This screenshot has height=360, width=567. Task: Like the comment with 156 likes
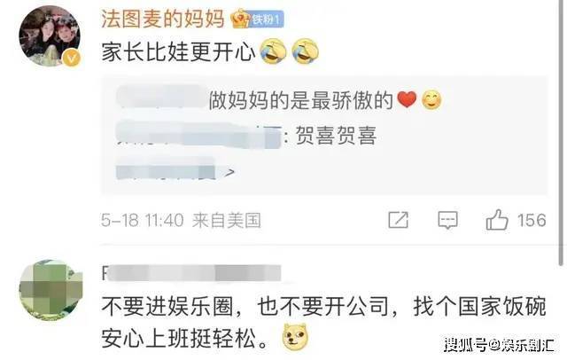click(x=497, y=220)
